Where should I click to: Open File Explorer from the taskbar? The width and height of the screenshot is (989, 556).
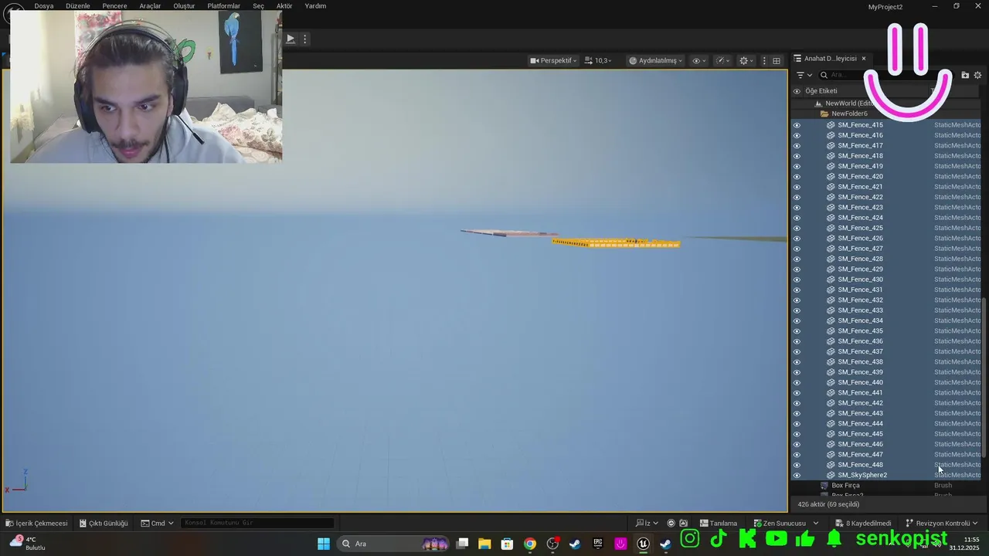[484, 544]
